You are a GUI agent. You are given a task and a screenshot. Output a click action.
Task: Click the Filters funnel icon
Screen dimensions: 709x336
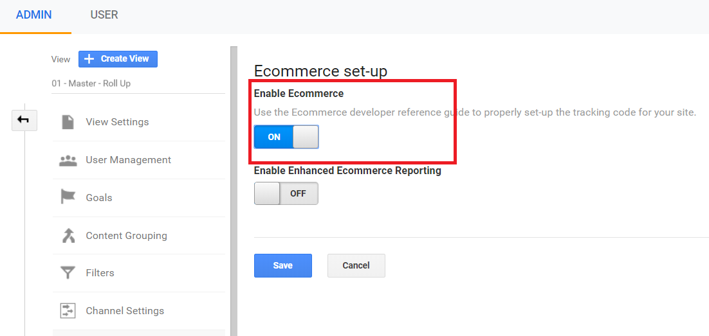[68, 273]
